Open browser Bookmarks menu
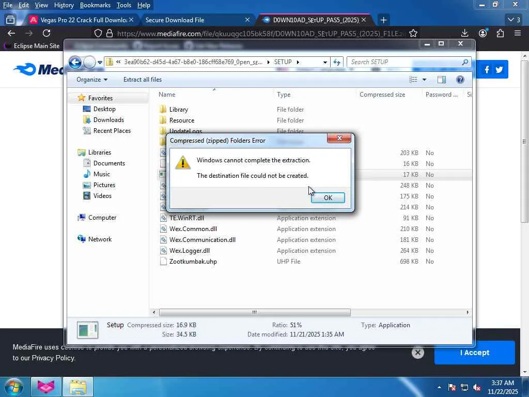529x397 pixels. tap(95, 5)
